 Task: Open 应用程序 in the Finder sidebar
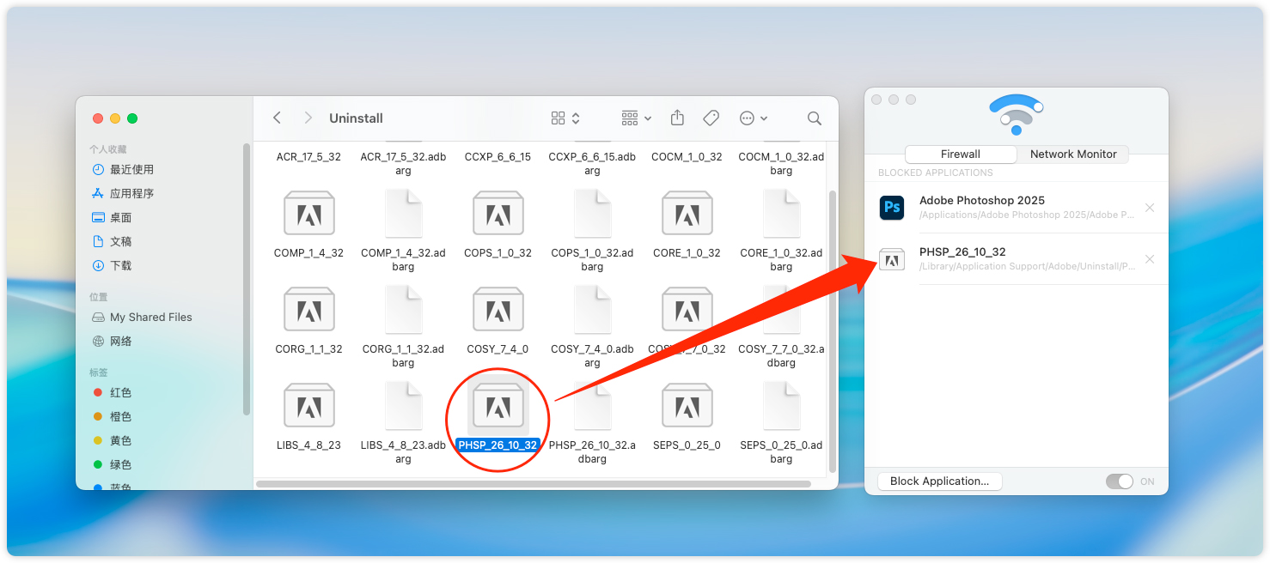click(131, 194)
